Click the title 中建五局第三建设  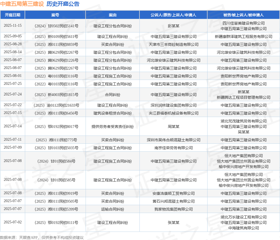point(22,4)
